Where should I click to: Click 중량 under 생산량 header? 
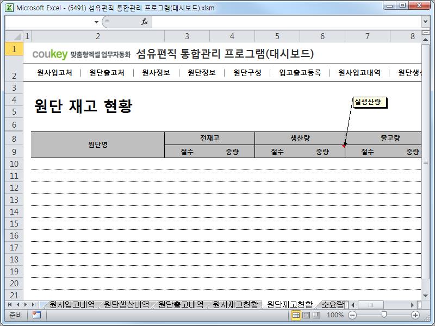pyautogui.click(x=322, y=152)
